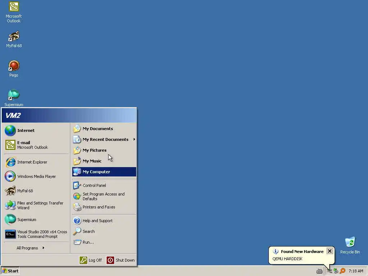Viewport: 368px width, 276px height.
Task: Launch Internet Explorer from Start menu
Action: click(37, 162)
